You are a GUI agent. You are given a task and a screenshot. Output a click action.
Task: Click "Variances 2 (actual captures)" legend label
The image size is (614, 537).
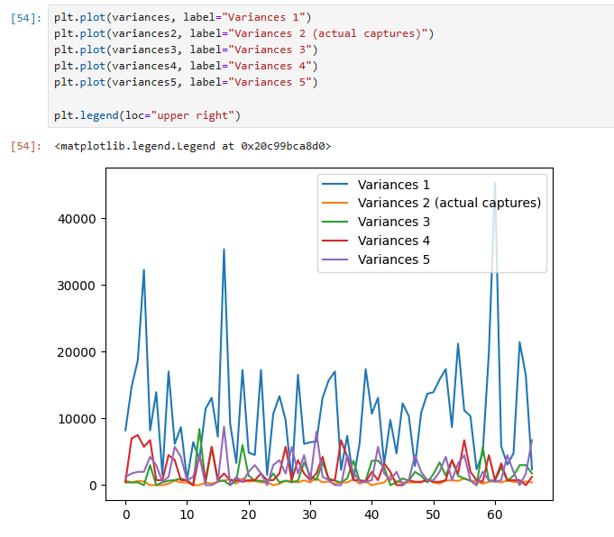(449, 203)
